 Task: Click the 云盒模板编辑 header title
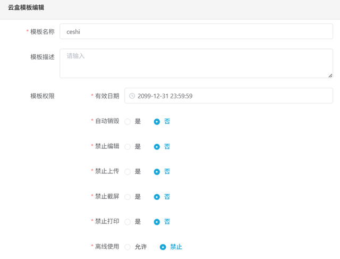tap(26, 8)
